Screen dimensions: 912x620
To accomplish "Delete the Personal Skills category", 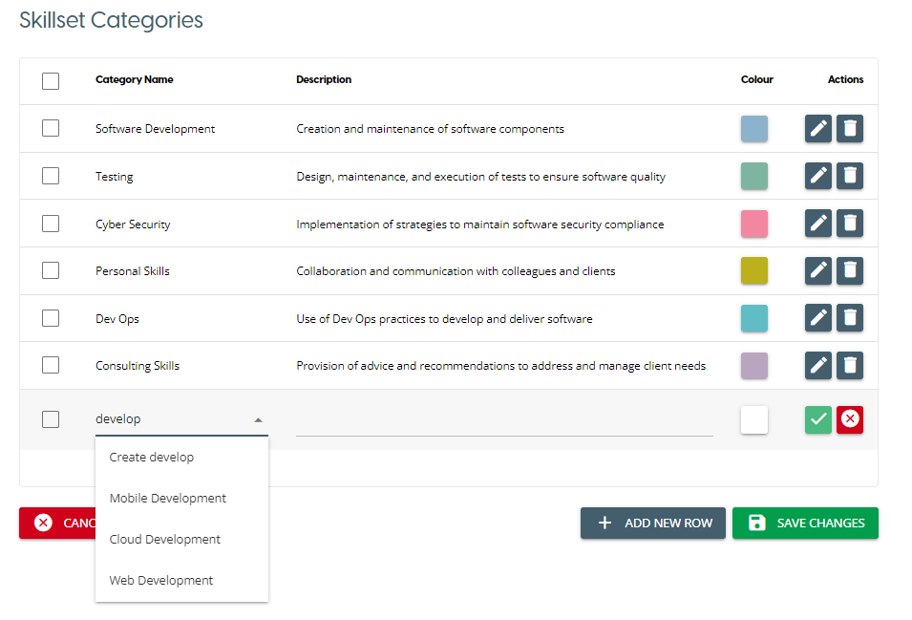I will 850,271.
